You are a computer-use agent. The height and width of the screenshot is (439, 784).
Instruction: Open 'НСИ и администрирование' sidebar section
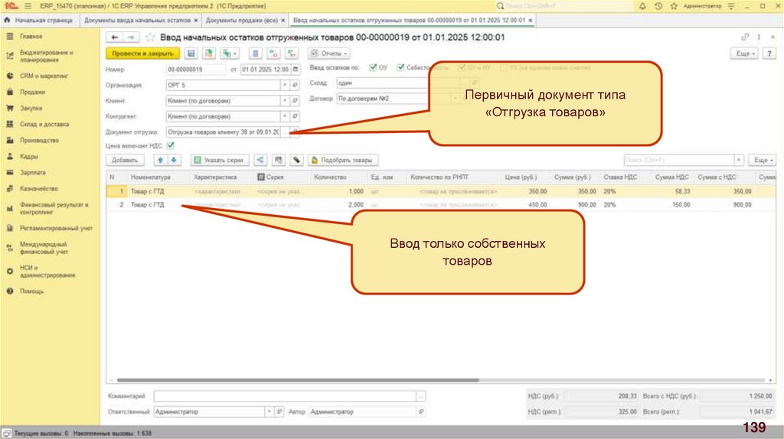coord(47,272)
